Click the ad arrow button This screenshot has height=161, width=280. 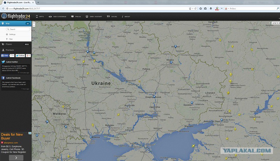pos(16,158)
